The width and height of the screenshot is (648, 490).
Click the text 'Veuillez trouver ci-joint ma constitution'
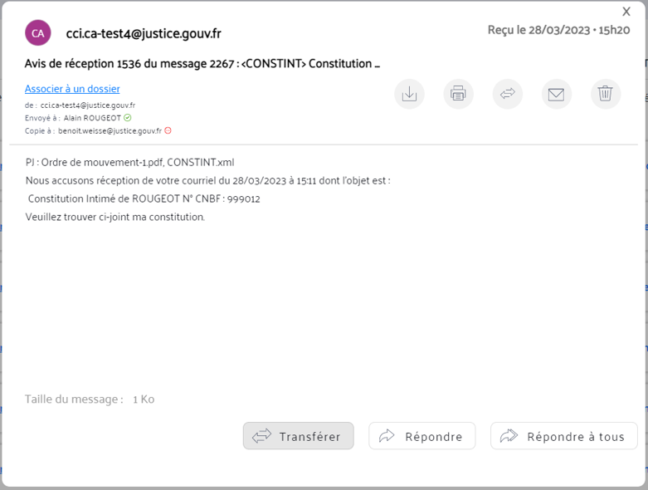tap(114, 217)
